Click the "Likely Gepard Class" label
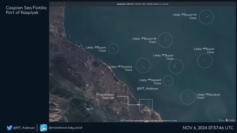Viewport: 237px width, 133px height. [150, 81]
